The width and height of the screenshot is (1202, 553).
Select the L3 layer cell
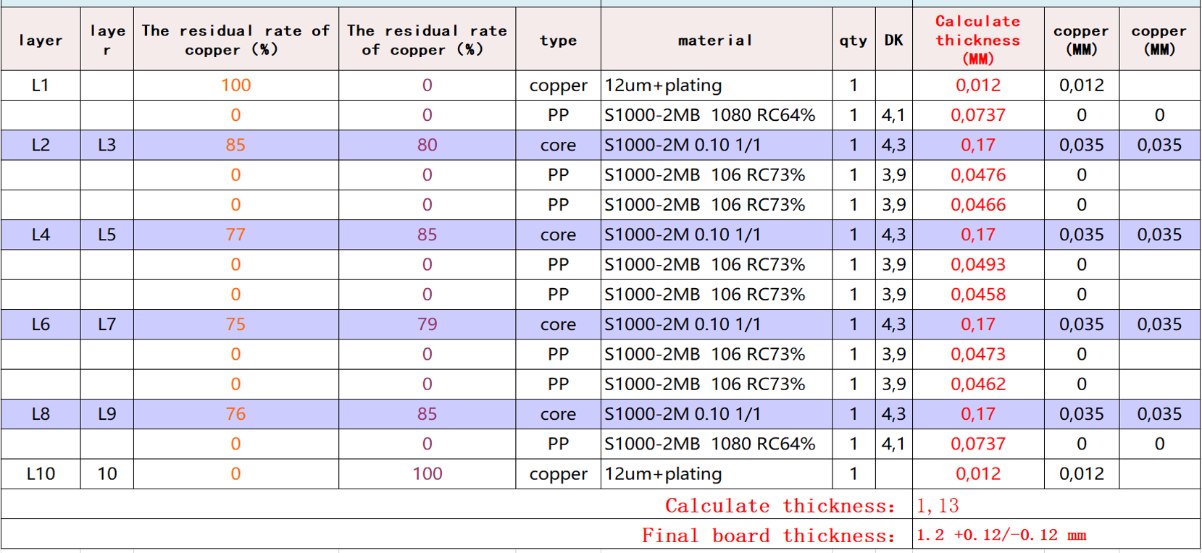click(107, 145)
